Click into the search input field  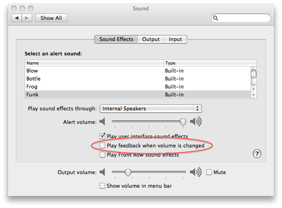(x=241, y=18)
